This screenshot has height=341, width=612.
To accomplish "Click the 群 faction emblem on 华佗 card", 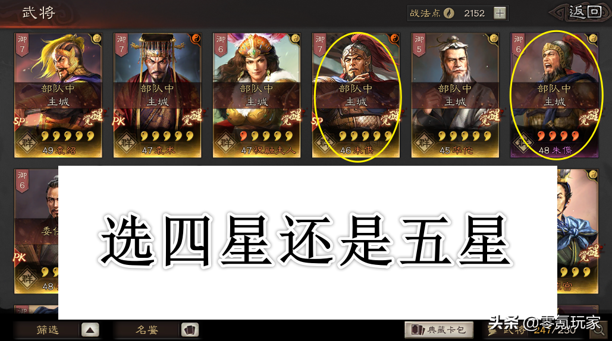I will [x=424, y=143].
